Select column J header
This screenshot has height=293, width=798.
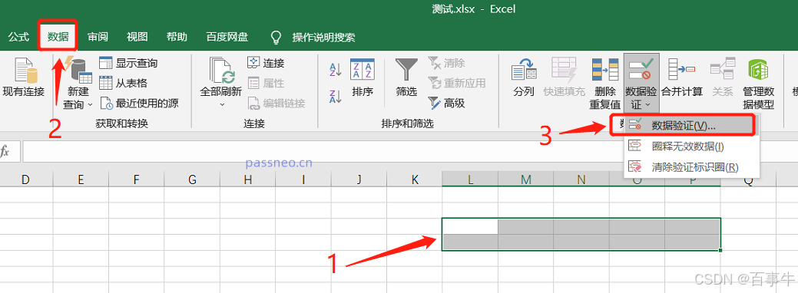(359, 179)
